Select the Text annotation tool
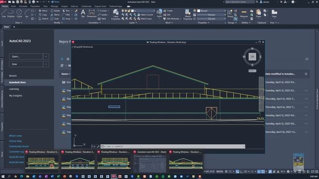 tap(83, 14)
